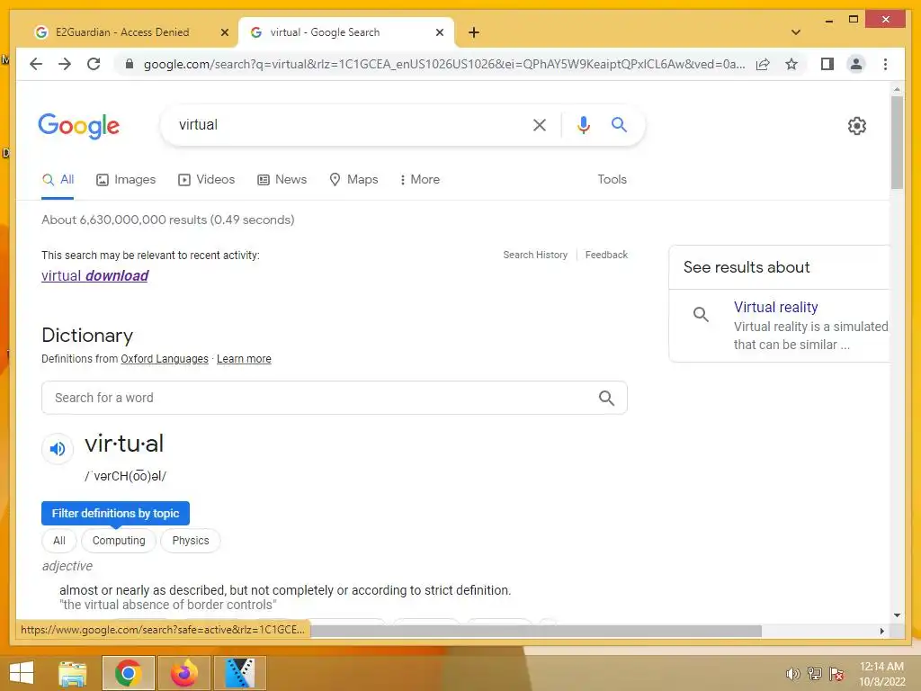Filter definitions by Computing
The width and height of the screenshot is (921, 691).
pos(119,541)
